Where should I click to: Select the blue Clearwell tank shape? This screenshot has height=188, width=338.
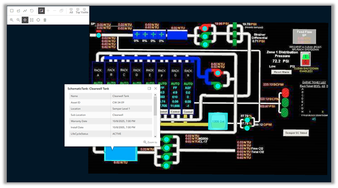coord(121,153)
